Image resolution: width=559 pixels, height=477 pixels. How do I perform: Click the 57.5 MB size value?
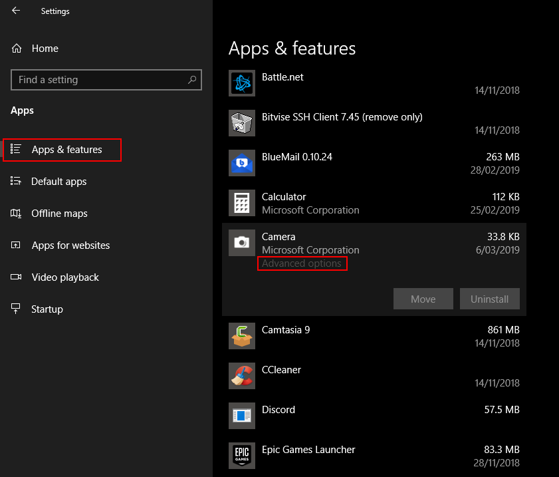pos(502,410)
